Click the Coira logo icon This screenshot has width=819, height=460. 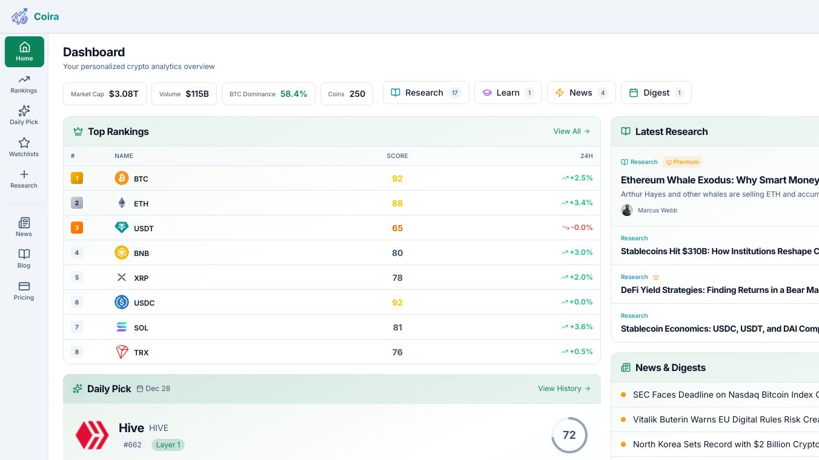pos(19,16)
